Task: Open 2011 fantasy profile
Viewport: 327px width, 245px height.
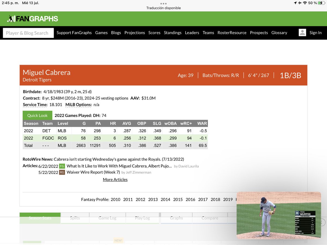Action: [128, 200]
